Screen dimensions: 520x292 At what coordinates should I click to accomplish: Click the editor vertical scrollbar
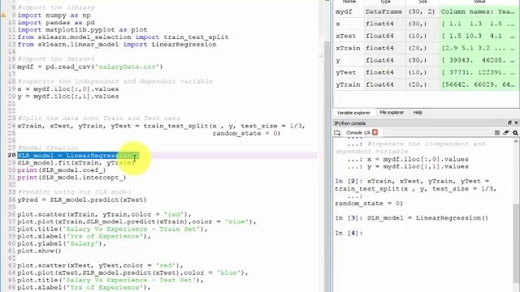327,165
